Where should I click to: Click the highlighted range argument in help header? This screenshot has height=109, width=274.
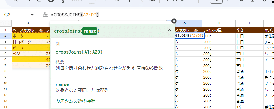90,31
